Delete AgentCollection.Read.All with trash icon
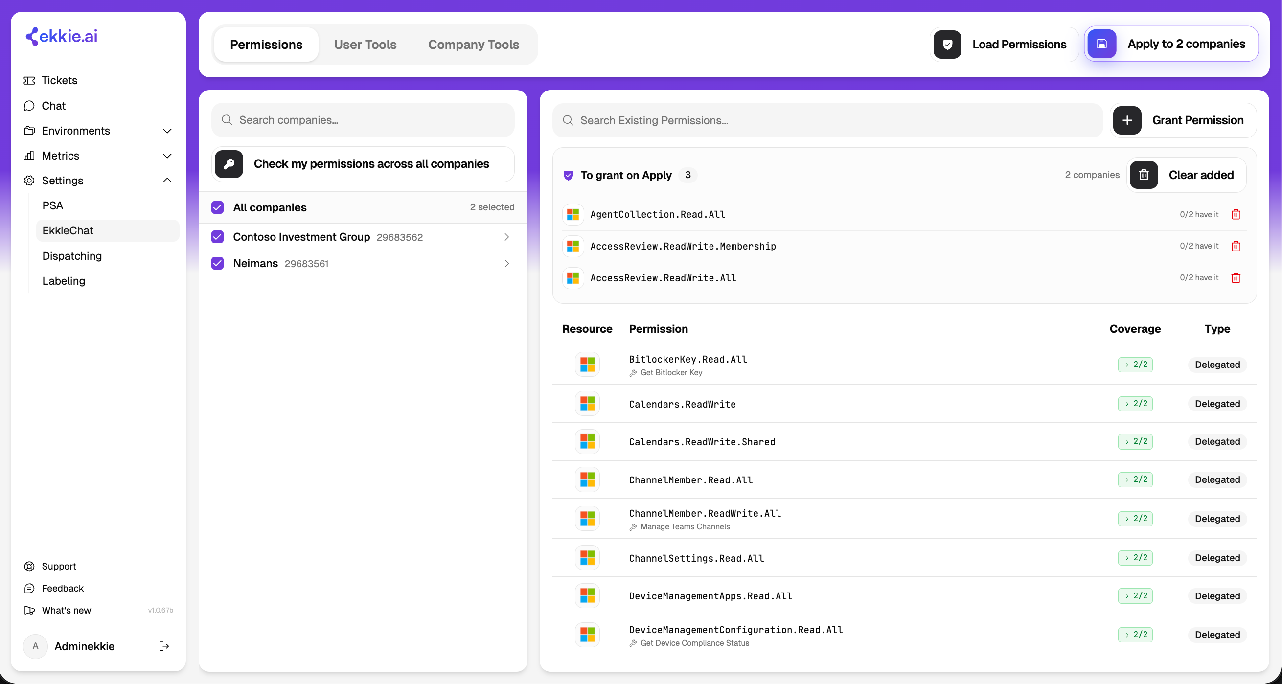 tap(1236, 214)
